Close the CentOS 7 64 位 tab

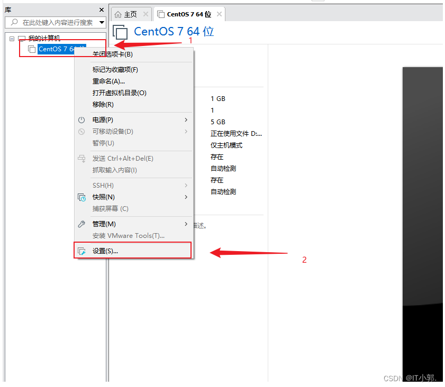[x=219, y=14]
